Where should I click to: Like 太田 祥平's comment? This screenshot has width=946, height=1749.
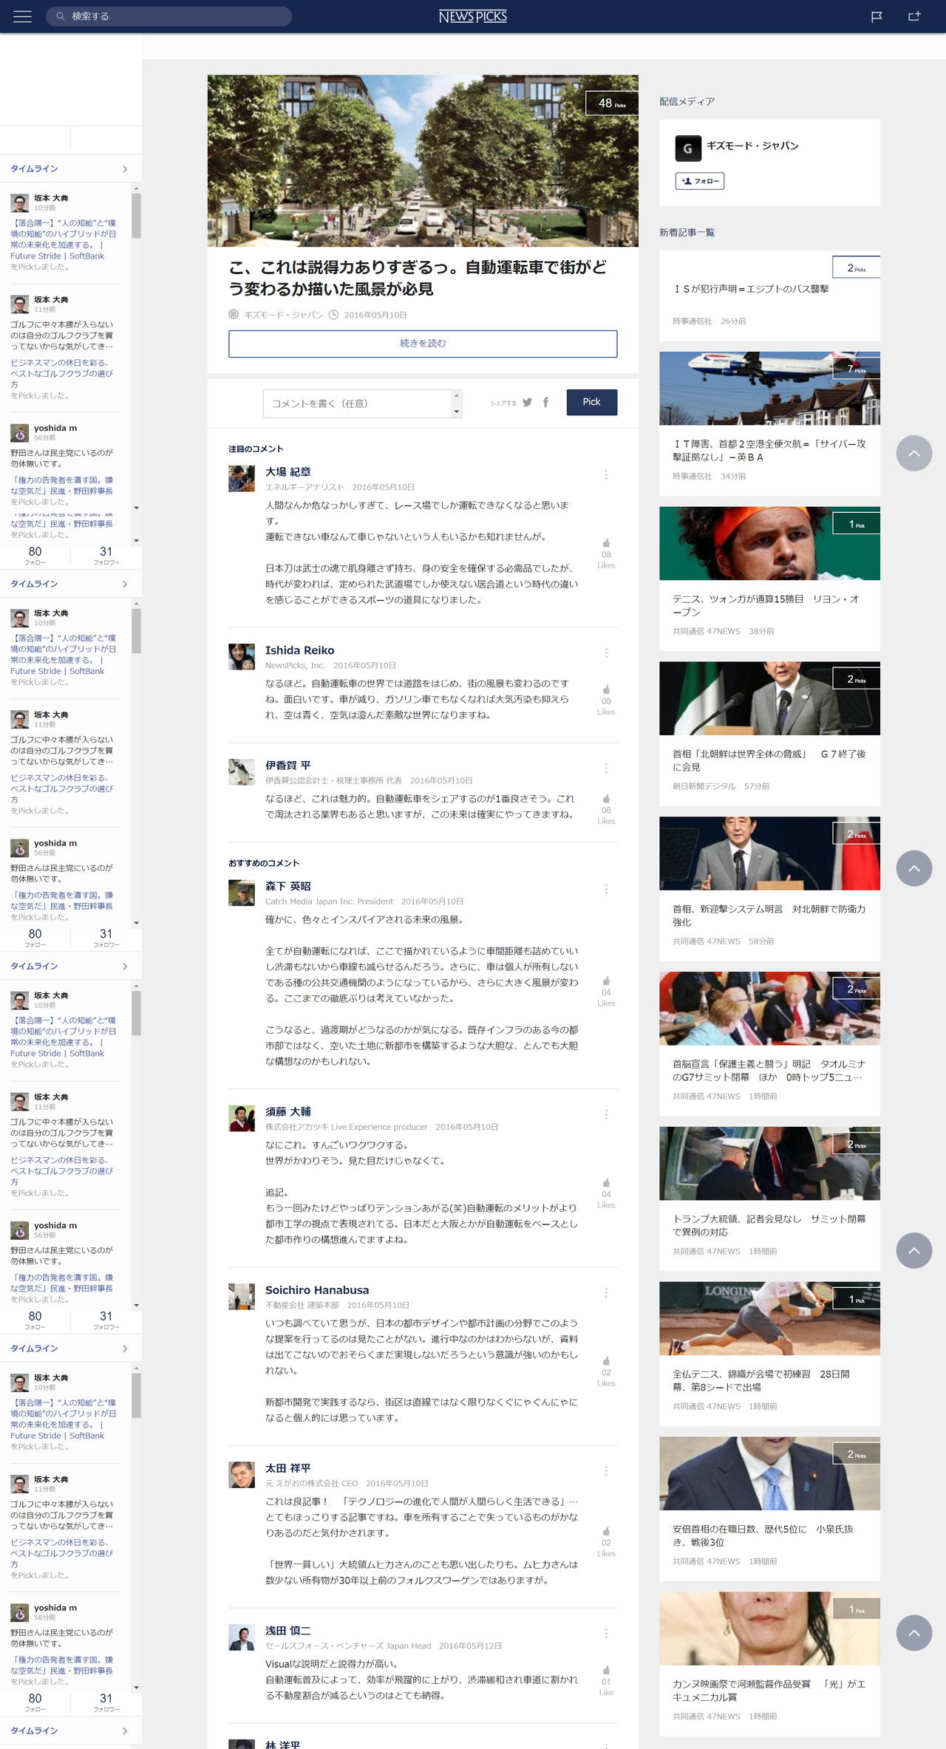pyautogui.click(x=606, y=1532)
